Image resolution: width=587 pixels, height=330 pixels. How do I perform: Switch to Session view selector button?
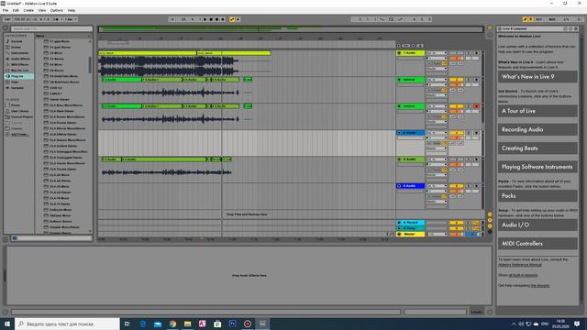[x=490, y=35]
